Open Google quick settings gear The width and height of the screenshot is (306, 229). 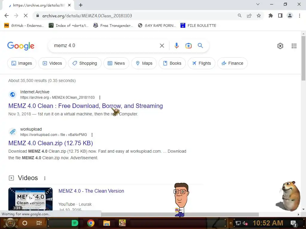(x=280, y=46)
